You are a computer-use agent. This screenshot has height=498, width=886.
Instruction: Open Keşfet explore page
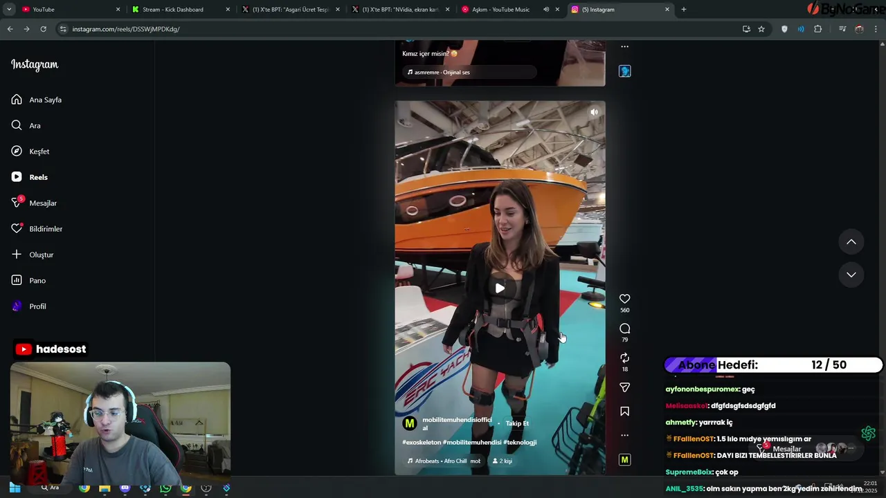coord(30,151)
